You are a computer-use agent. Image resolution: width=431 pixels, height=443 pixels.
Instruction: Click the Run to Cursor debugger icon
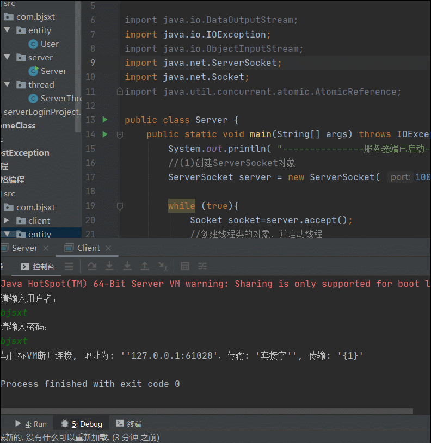tap(163, 266)
